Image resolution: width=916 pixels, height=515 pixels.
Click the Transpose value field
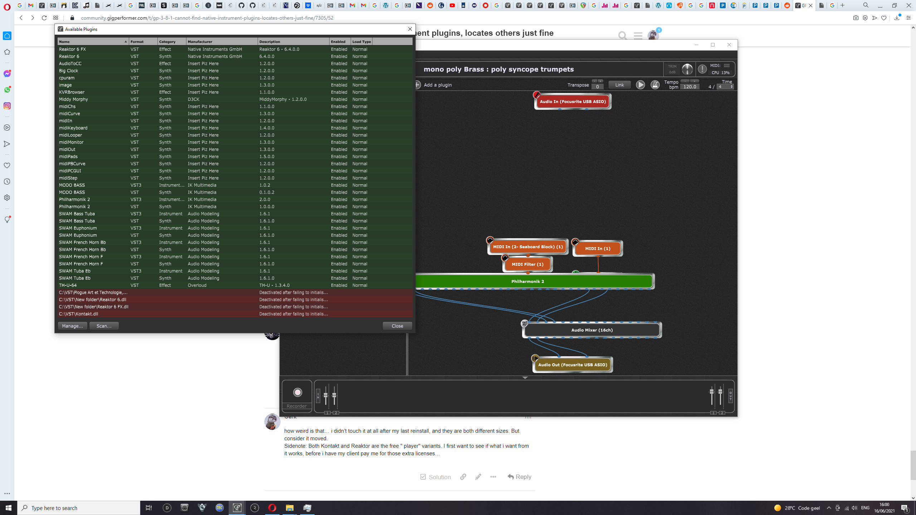tap(597, 87)
